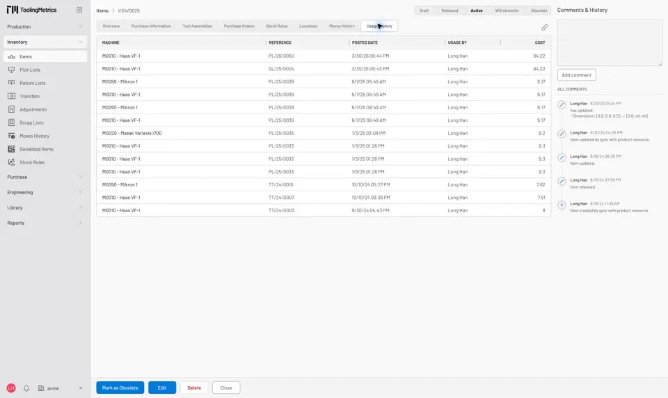Open the Moves History tab
Image resolution: width=668 pixels, height=398 pixels.
[342, 26]
